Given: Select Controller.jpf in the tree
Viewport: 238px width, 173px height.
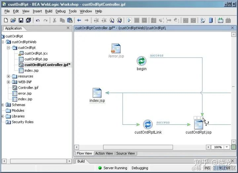Looking at the screenshot, I should point(28,88).
